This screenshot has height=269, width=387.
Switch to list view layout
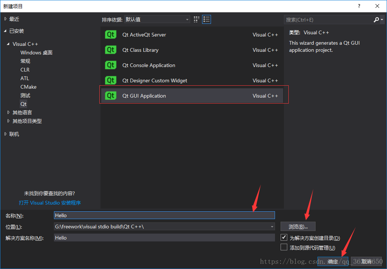[206, 19]
